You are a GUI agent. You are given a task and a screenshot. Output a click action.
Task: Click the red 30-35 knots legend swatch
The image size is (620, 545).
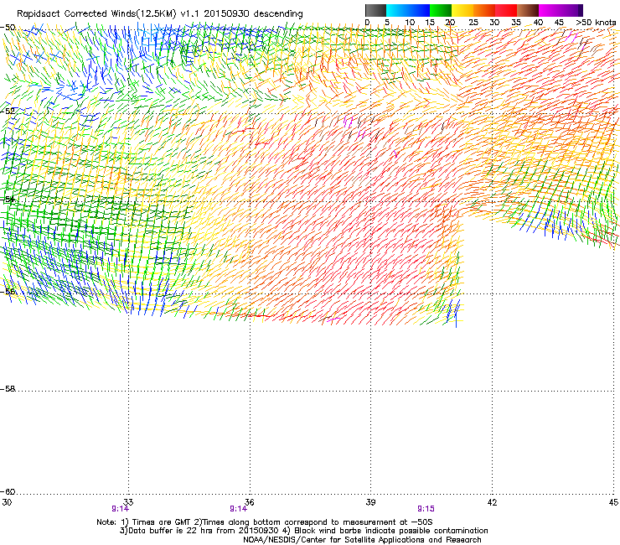tap(506, 10)
